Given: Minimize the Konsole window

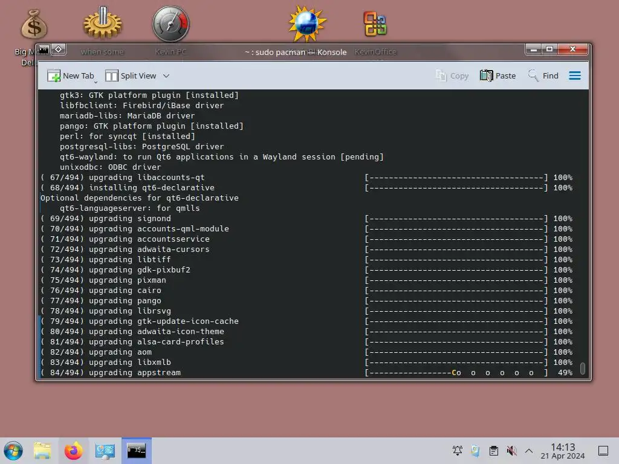Looking at the screenshot, I should coord(533,50).
